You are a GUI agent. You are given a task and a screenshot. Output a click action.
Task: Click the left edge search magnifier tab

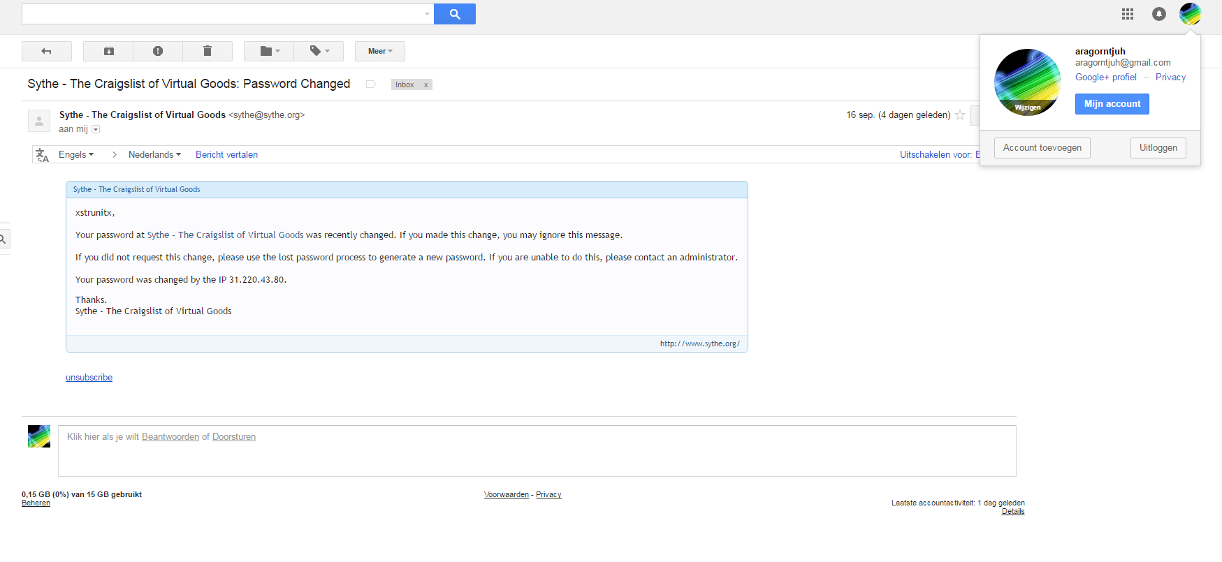click(3, 239)
